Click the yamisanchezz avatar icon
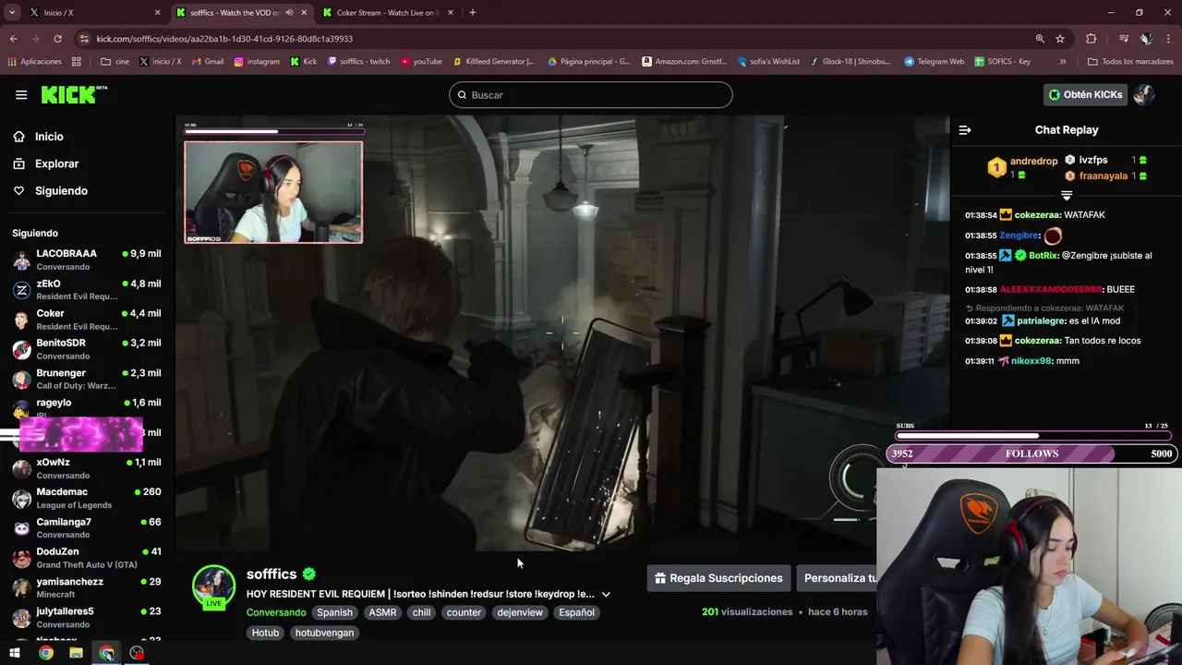This screenshot has width=1182, height=665. pos(21,587)
